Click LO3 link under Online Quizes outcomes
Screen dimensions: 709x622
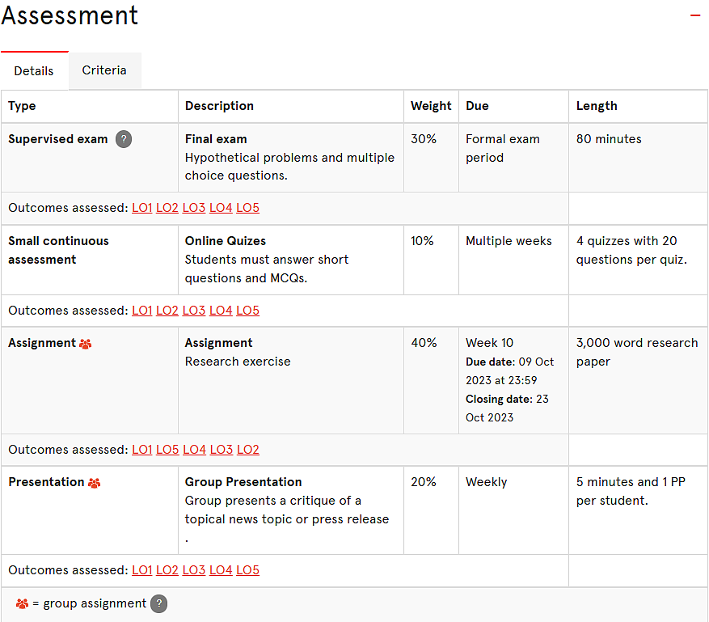pyautogui.click(x=194, y=311)
